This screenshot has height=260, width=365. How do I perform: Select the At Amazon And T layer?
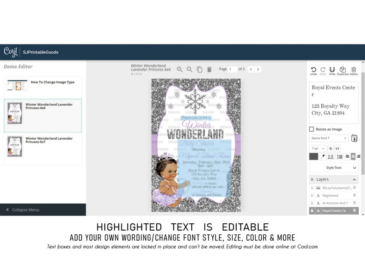[335, 203]
